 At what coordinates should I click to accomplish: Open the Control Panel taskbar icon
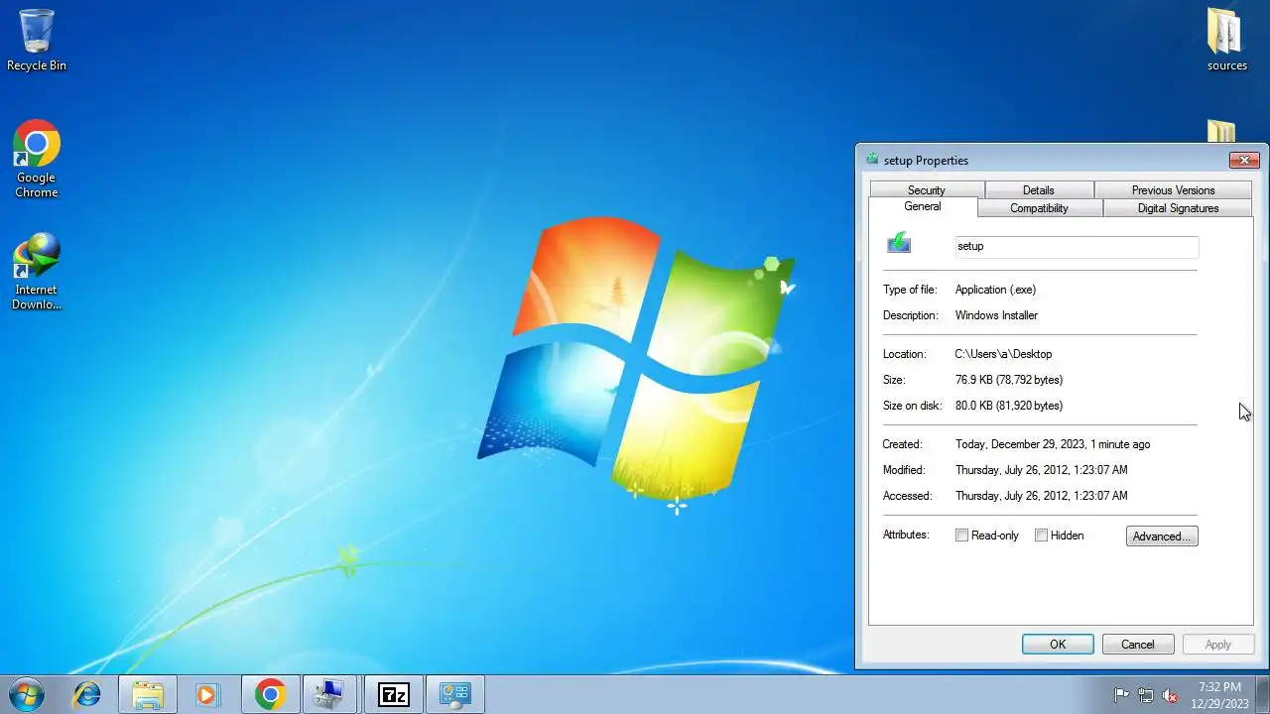click(x=454, y=695)
